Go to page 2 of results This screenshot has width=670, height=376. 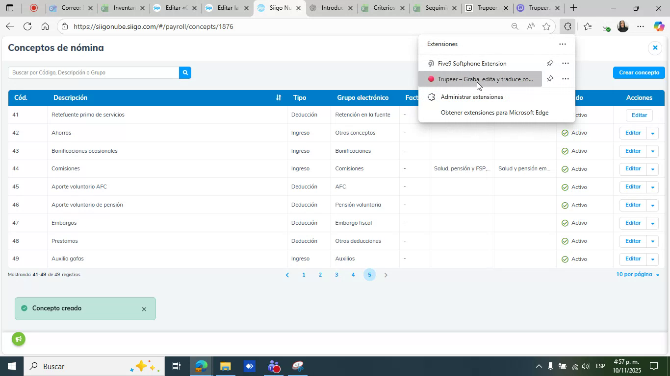coord(320,275)
